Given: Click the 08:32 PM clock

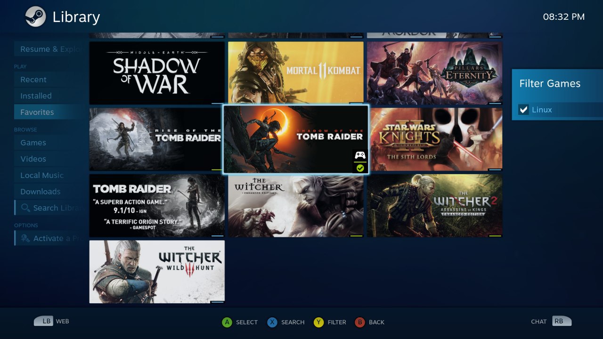Looking at the screenshot, I should pos(564,17).
